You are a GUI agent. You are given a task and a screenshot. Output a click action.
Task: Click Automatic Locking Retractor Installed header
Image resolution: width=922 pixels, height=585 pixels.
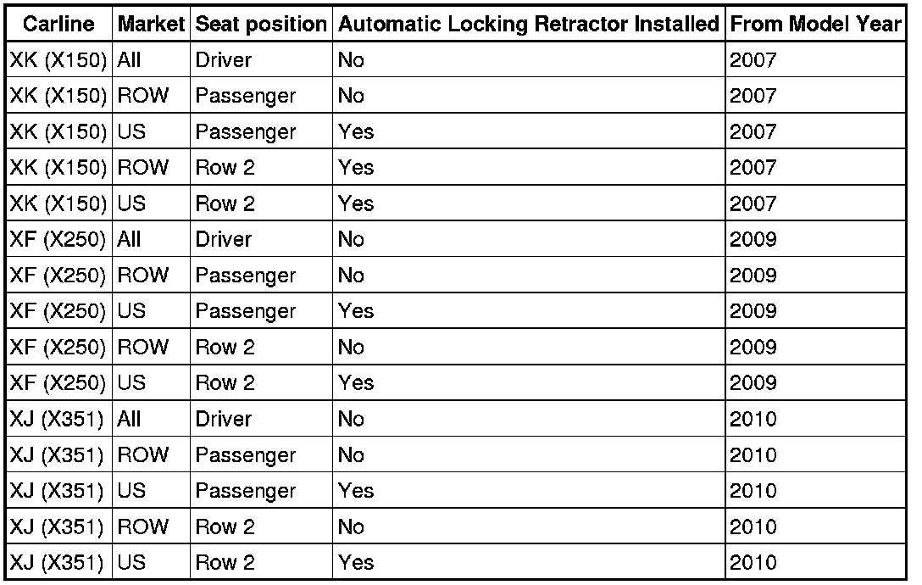point(529,24)
